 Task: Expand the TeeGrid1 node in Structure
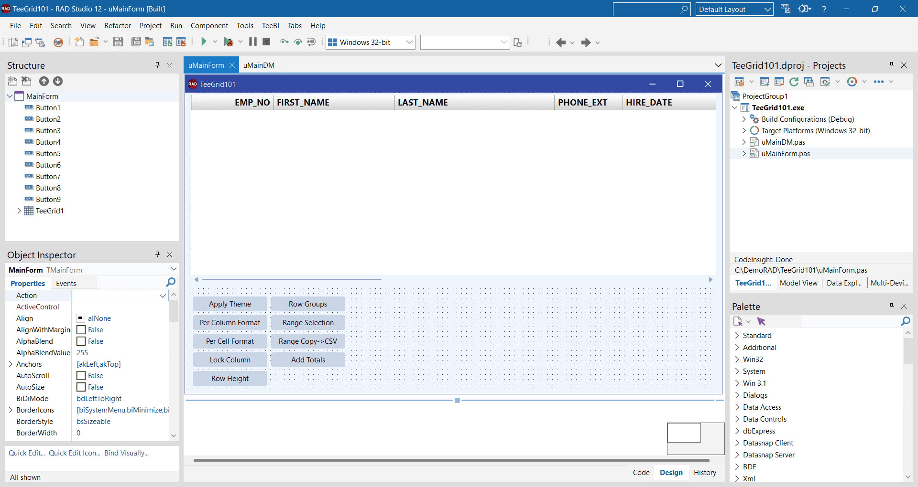click(19, 211)
